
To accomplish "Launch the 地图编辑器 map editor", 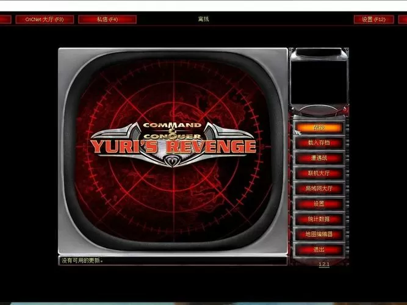I will (x=319, y=234).
